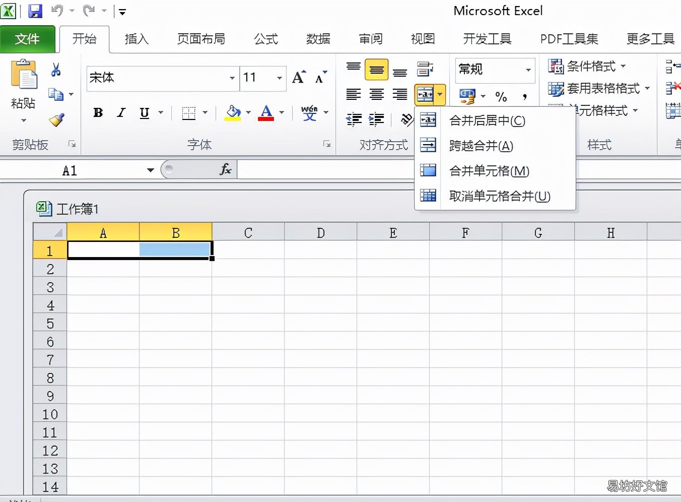
Task: Click the 套用表格格式 table format button
Action: [x=599, y=89]
